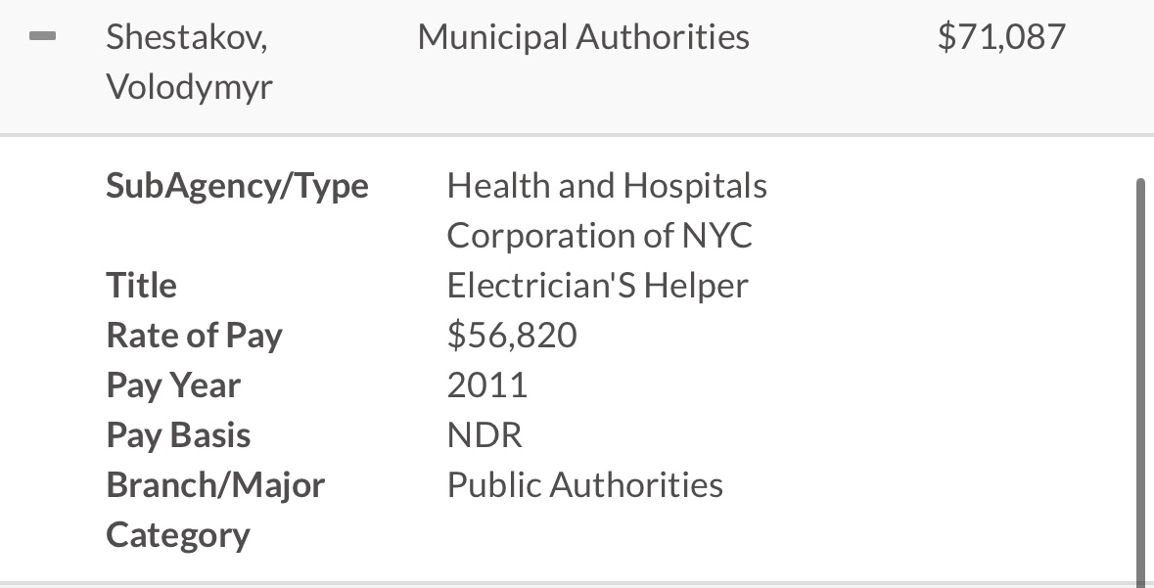Select the Rate of Pay label

point(195,336)
